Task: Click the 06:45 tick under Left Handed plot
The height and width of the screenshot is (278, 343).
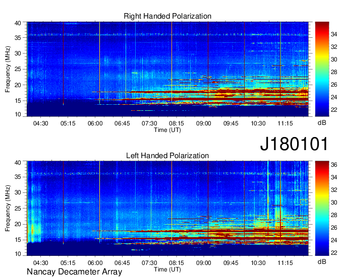Action: [x=122, y=263]
